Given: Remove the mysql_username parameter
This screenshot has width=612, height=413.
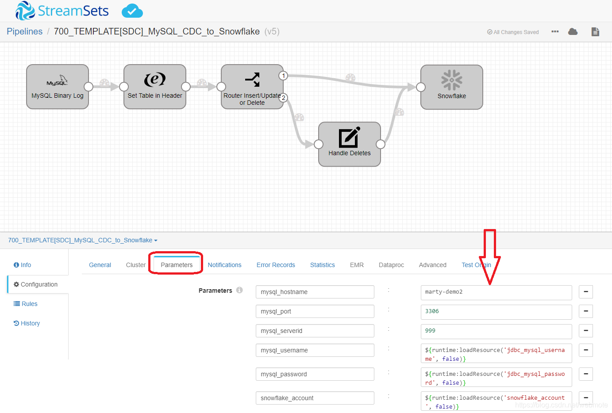Looking at the screenshot, I should (x=586, y=350).
